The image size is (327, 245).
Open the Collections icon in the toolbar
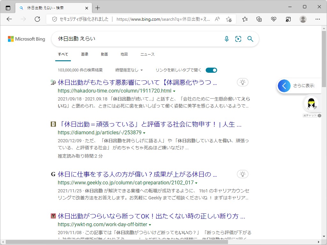pos(259,19)
